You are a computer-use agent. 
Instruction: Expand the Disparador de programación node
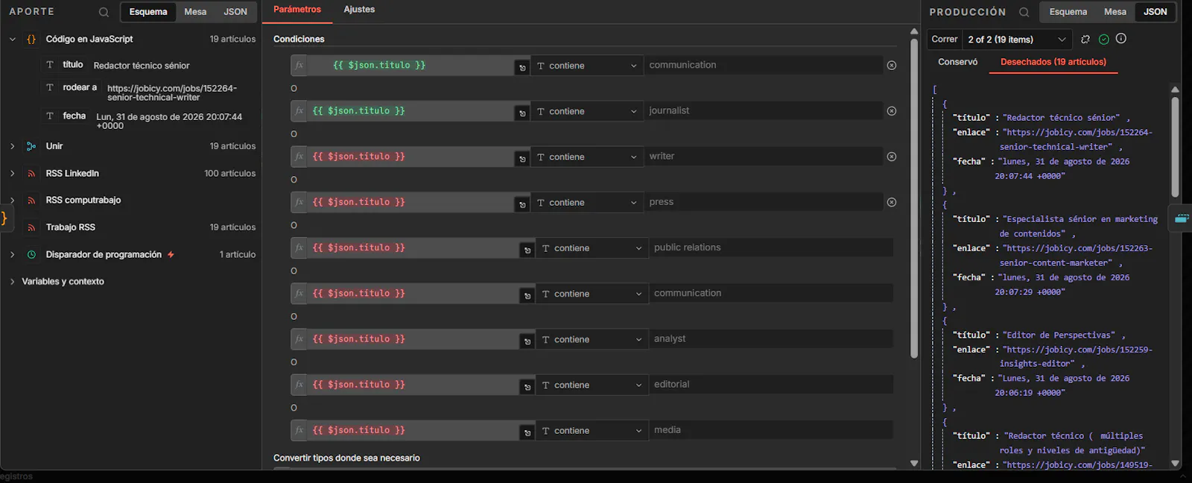point(12,254)
